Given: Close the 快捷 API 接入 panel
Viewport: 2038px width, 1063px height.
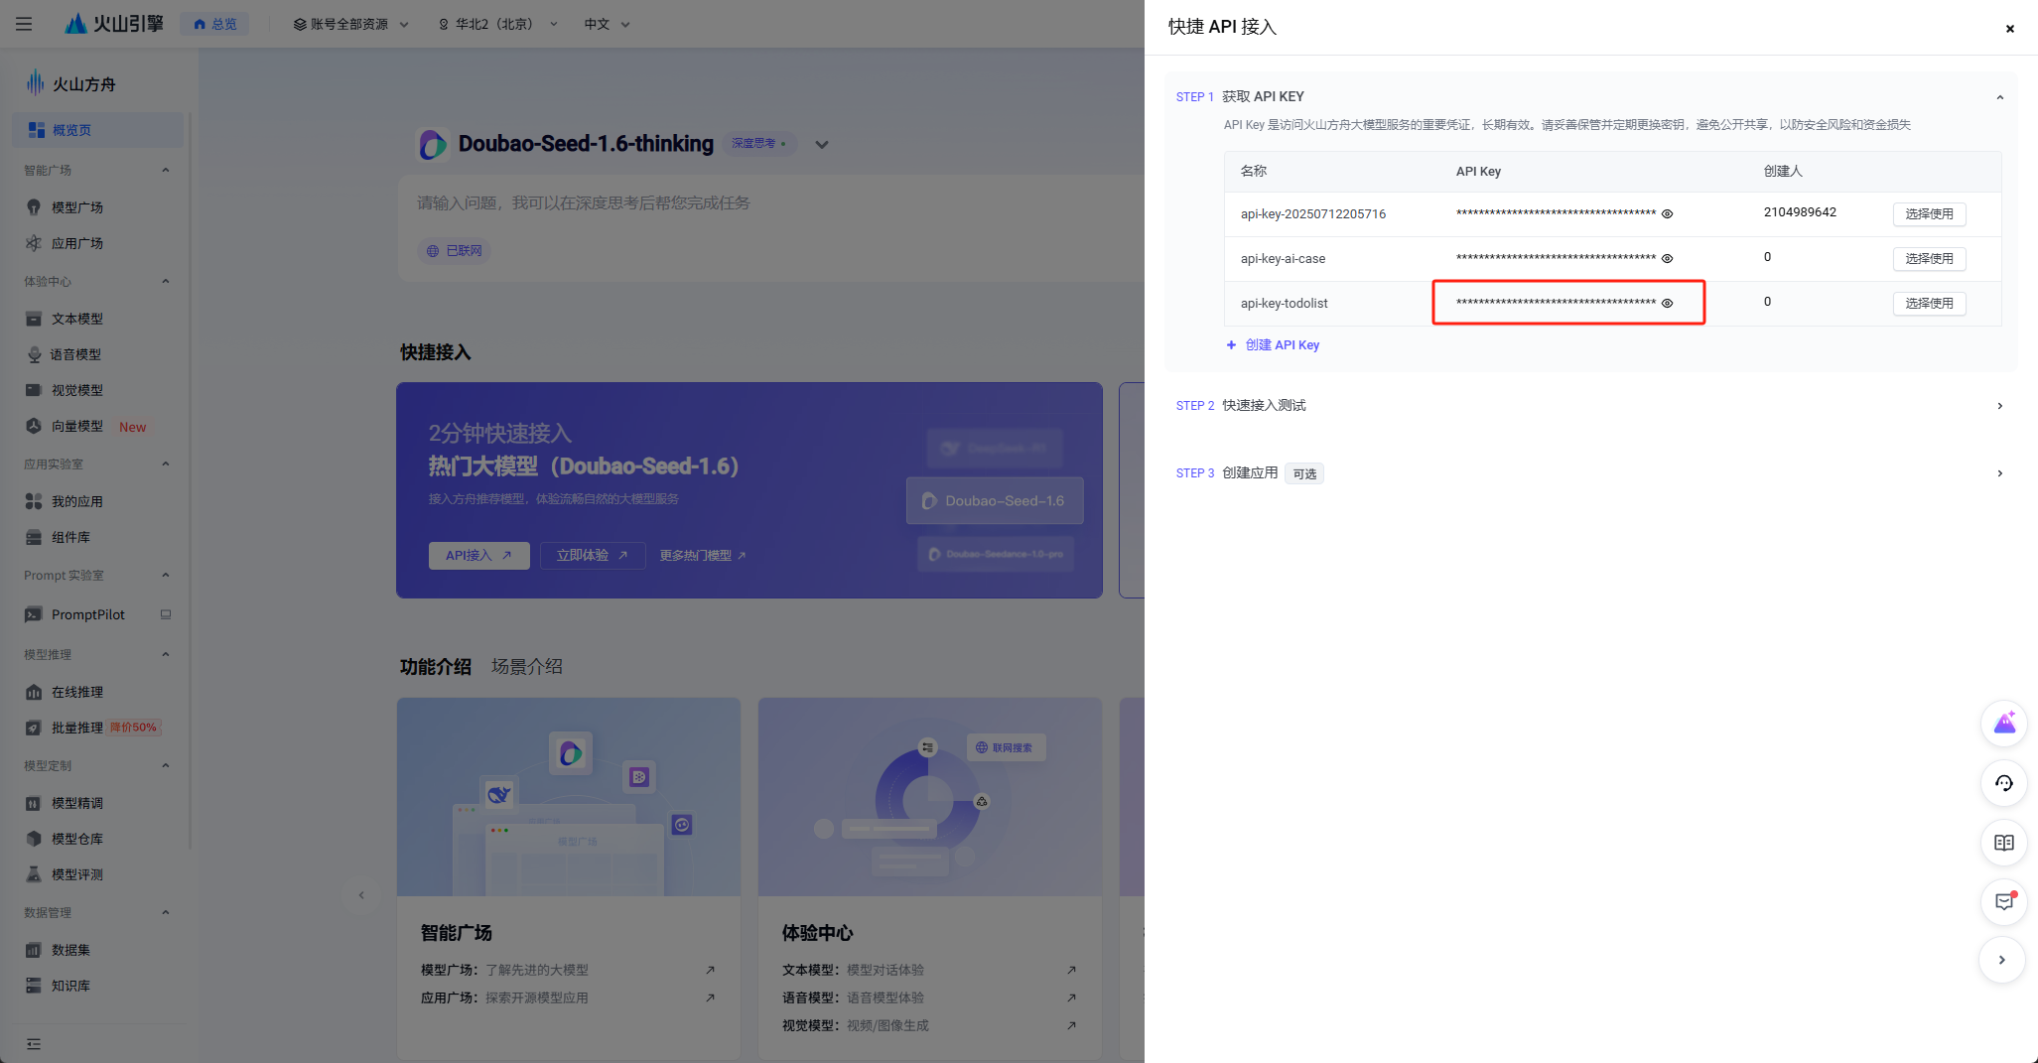Looking at the screenshot, I should tap(2010, 29).
